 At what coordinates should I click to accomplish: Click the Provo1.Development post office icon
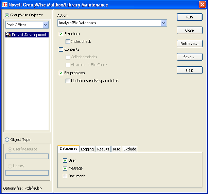8,35
